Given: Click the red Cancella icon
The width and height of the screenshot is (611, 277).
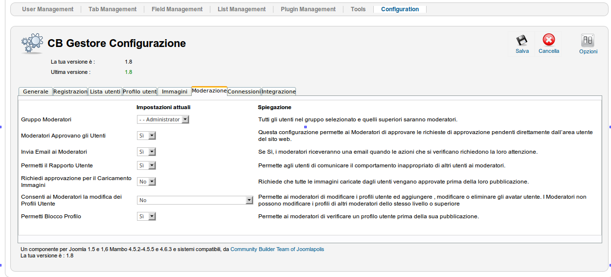Looking at the screenshot, I should pyautogui.click(x=549, y=40).
